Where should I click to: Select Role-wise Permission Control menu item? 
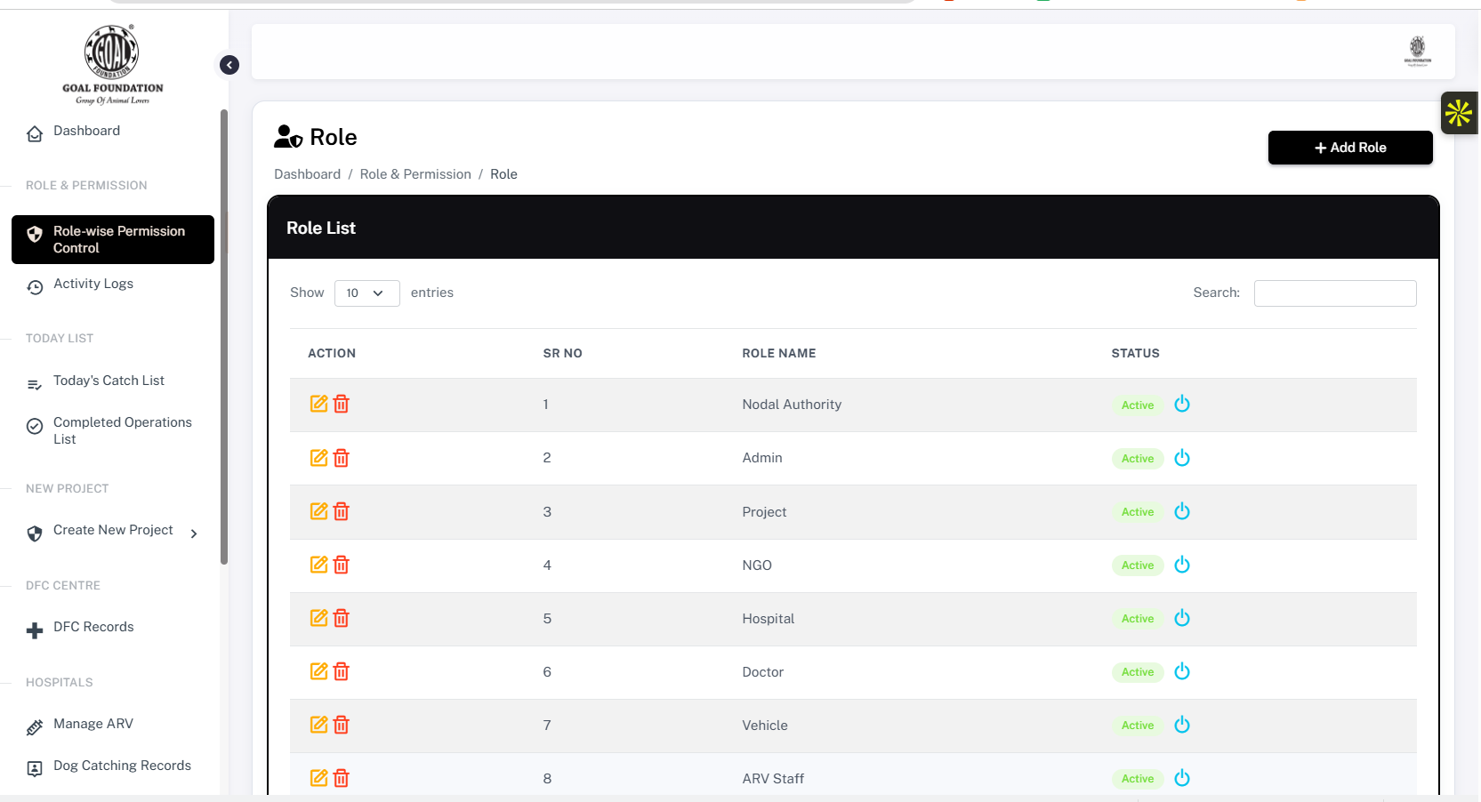click(x=113, y=239)
